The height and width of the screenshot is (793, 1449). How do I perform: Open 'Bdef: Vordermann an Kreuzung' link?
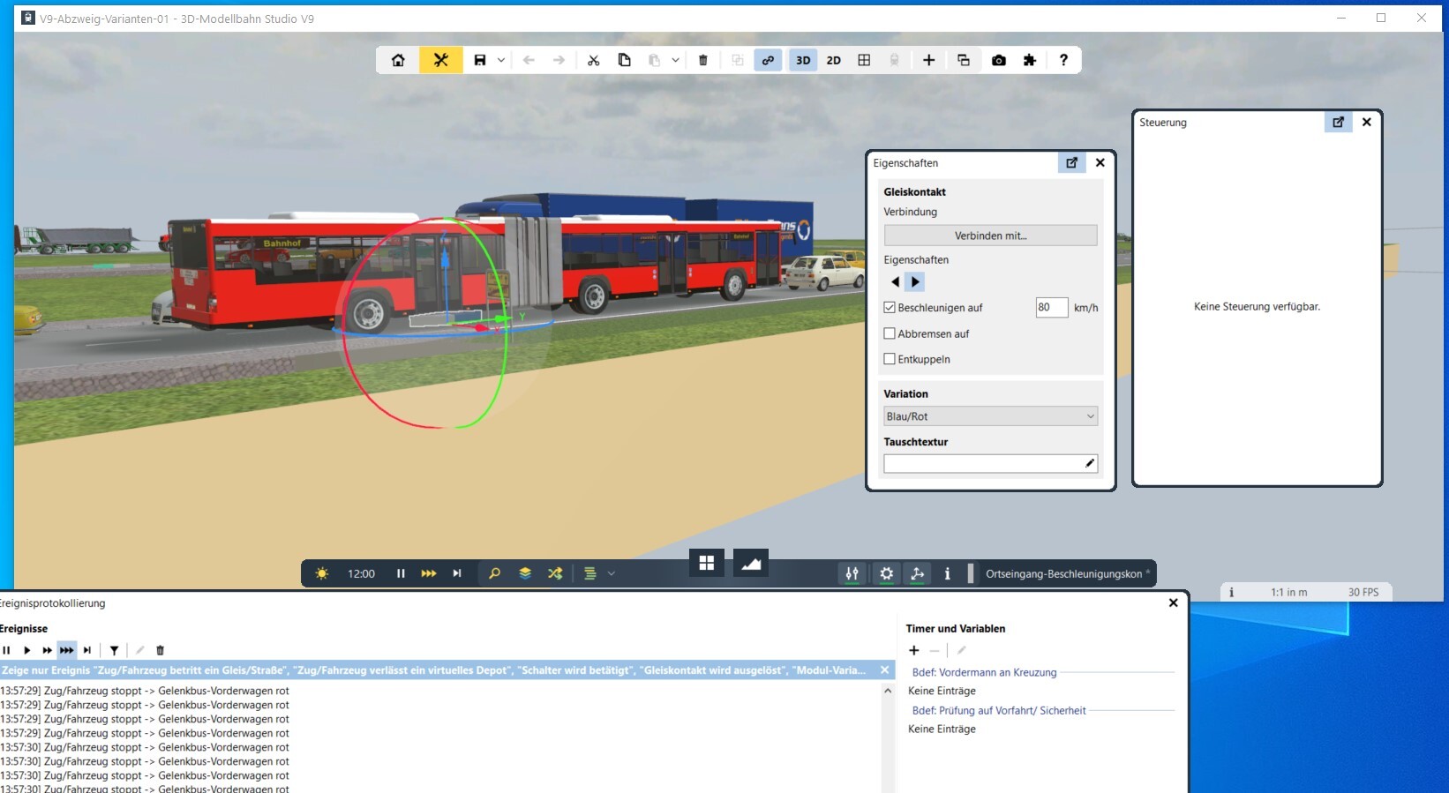tap(984, 672)
